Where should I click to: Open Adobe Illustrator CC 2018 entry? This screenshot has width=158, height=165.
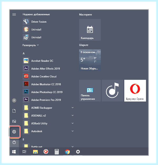(x=48, y=84)
